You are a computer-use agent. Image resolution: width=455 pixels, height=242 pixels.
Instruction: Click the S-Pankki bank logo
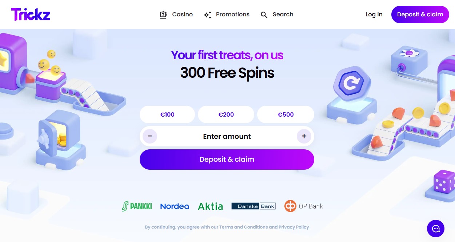tap(137, 206)
